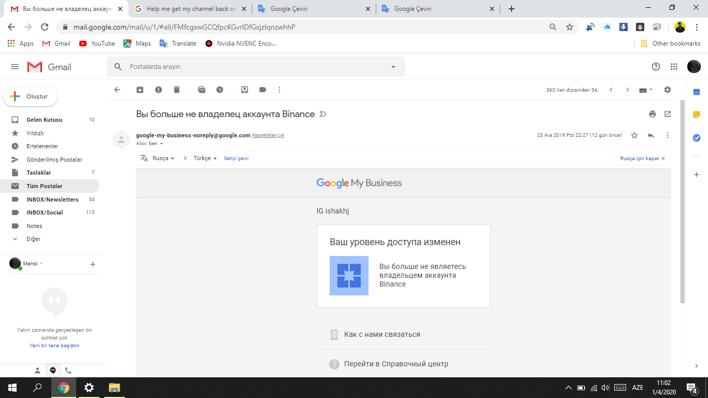Viewport: 708px width, 398px height.
Task: Open Windows Start menu
Action: (12, 388)
